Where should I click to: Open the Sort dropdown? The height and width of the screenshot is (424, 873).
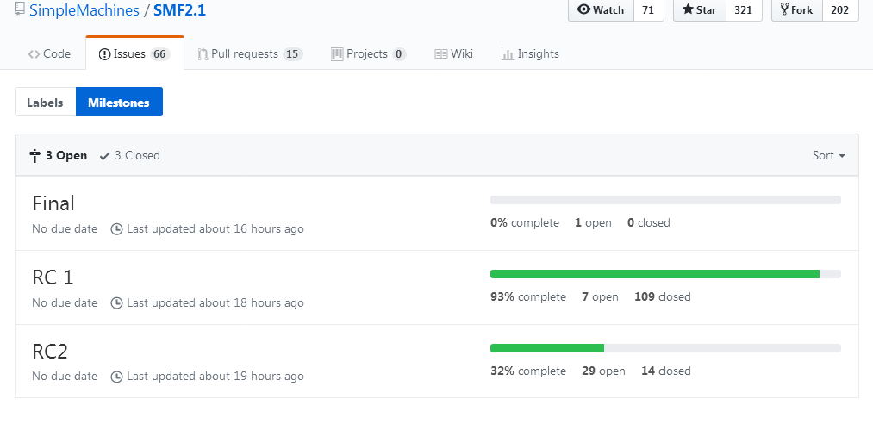click(x=829, y=155)
